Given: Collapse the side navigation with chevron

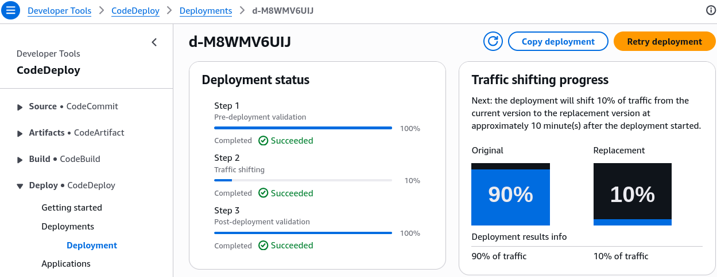Looking at the screenshot, I should [x=154, y=42].
